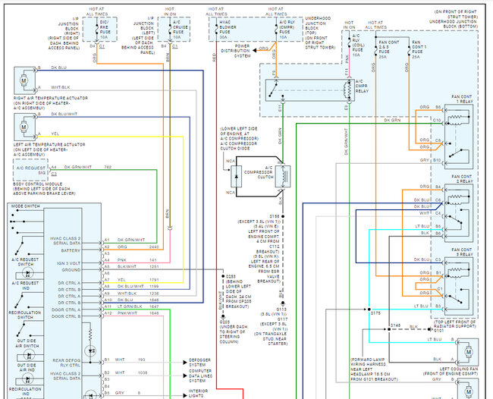Select the Fan Cont 3 Relay box

click(x=459, y=287)
